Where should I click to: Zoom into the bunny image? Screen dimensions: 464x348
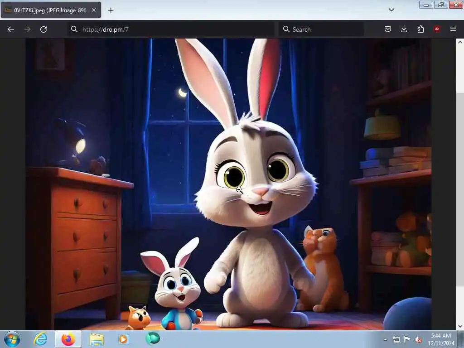(228, 184)
